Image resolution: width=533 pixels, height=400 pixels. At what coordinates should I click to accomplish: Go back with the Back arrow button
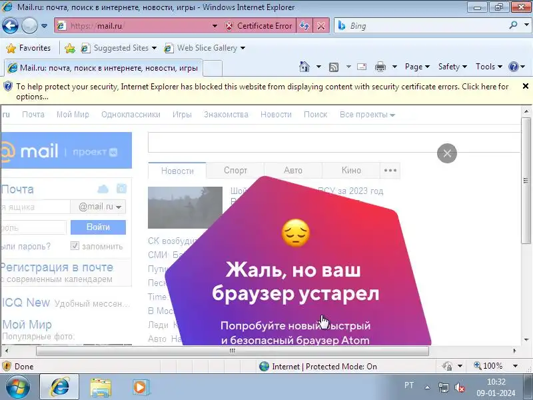tap(10, 25)
